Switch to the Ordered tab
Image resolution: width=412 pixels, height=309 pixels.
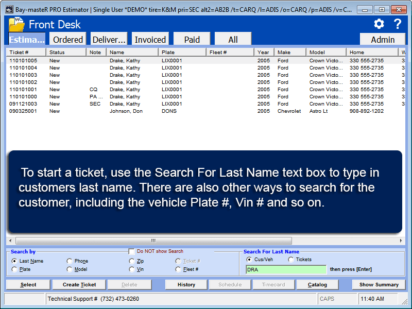click(68, 40)
